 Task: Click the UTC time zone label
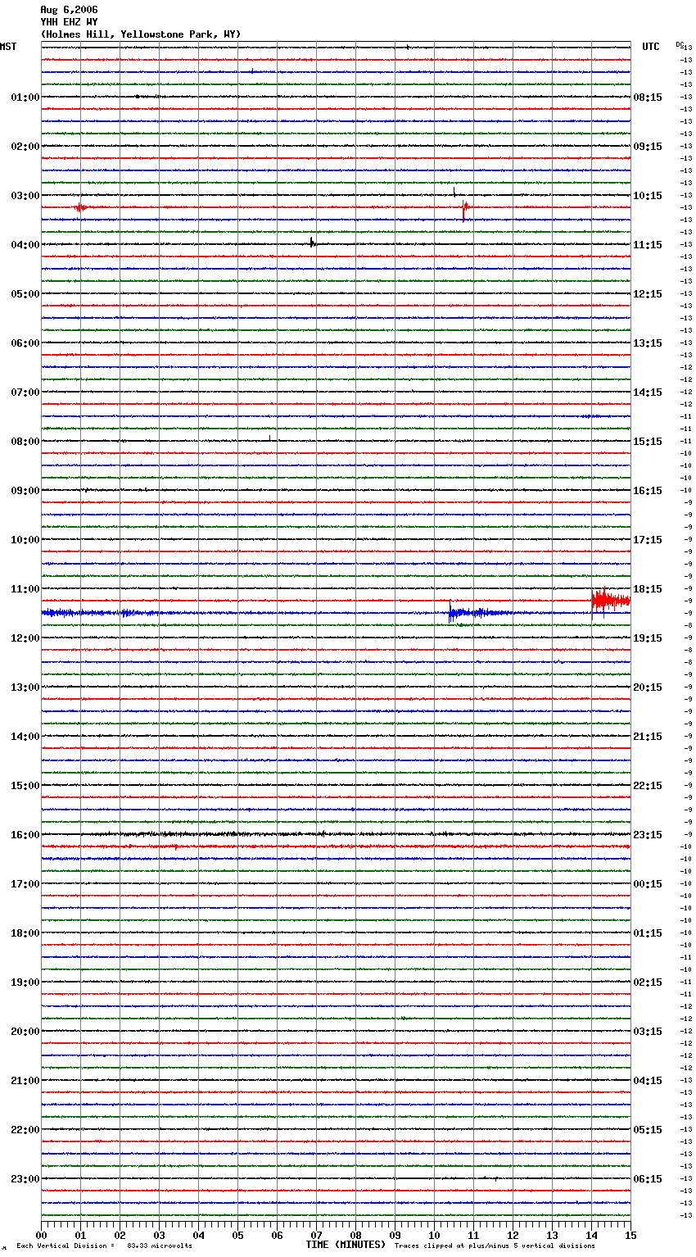(651, 47)
